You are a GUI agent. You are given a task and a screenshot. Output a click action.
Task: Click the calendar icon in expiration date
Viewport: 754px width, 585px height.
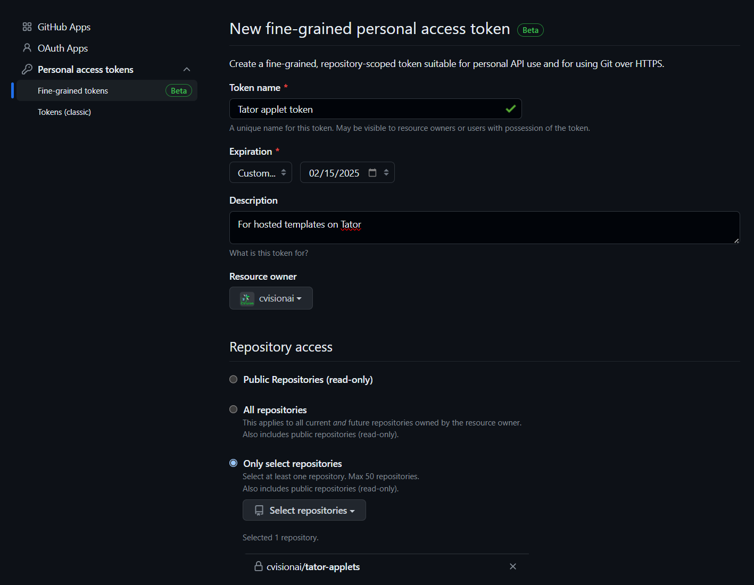click(372, 173)
